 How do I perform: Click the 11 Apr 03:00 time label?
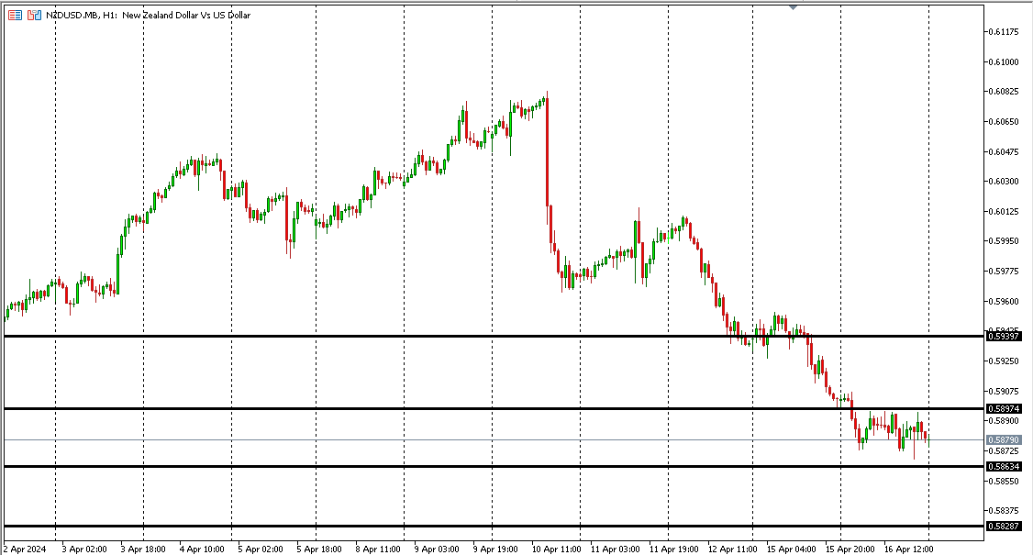[615, 549]
